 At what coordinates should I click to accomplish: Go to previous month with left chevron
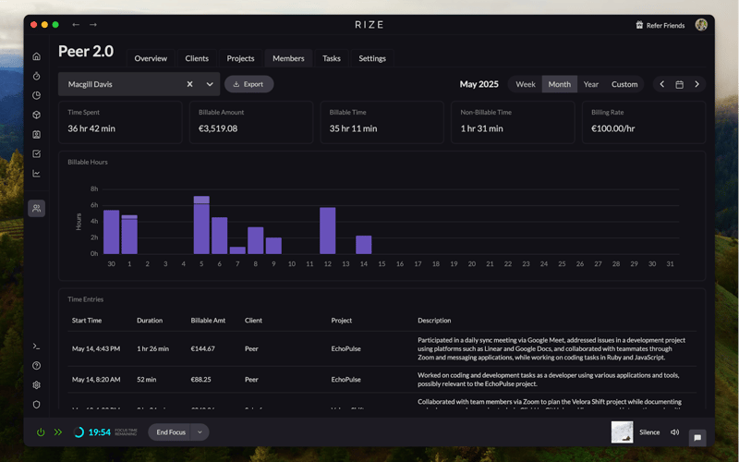(661, 84)
